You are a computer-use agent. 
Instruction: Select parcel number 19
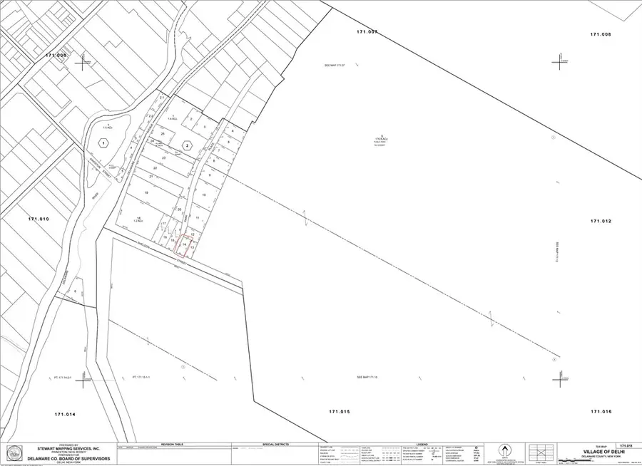pyautogui.click(x=146, y=192)
